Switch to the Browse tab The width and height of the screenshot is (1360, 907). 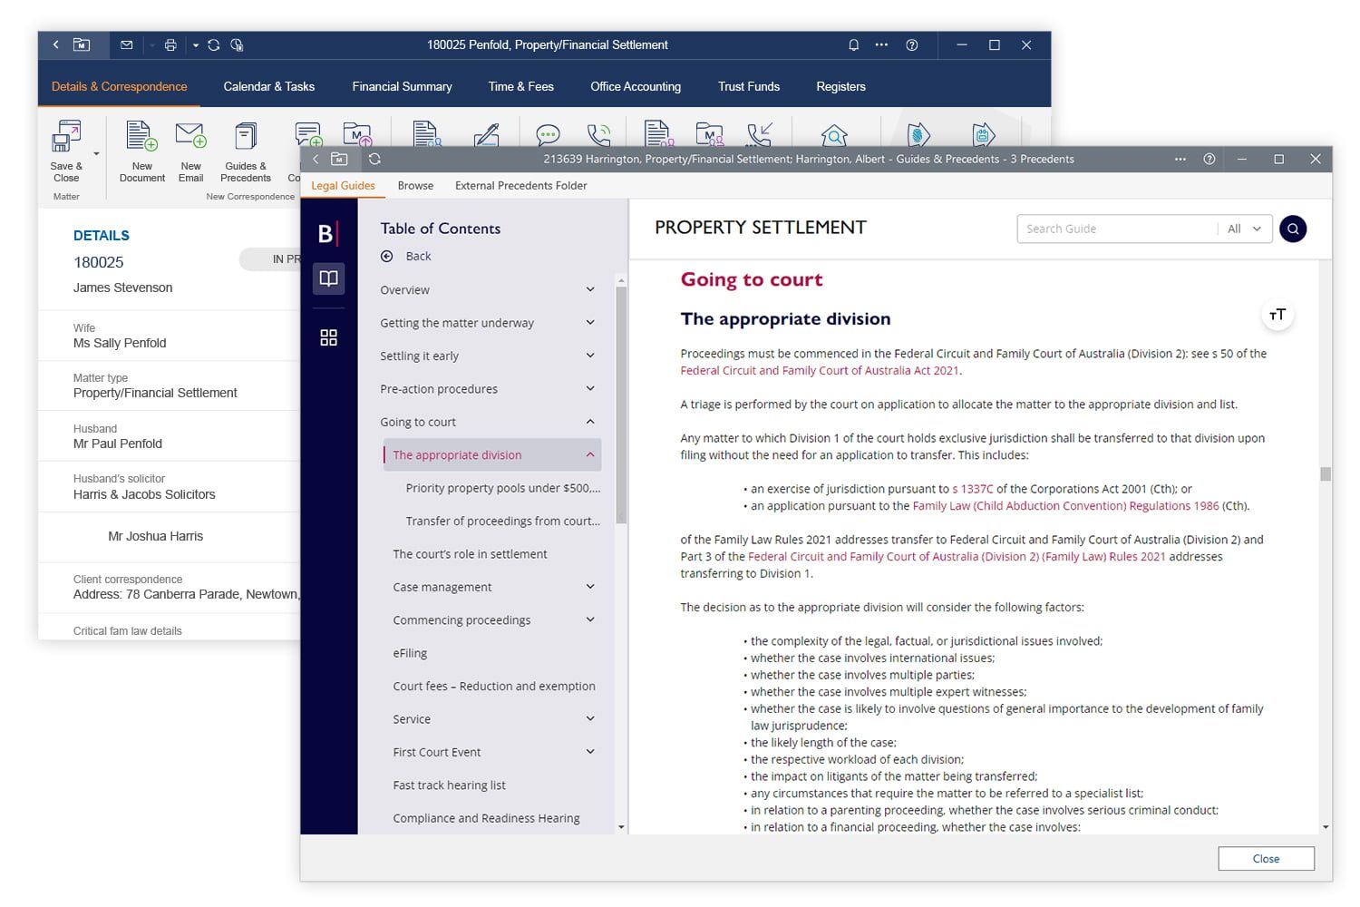coord(415,185)
